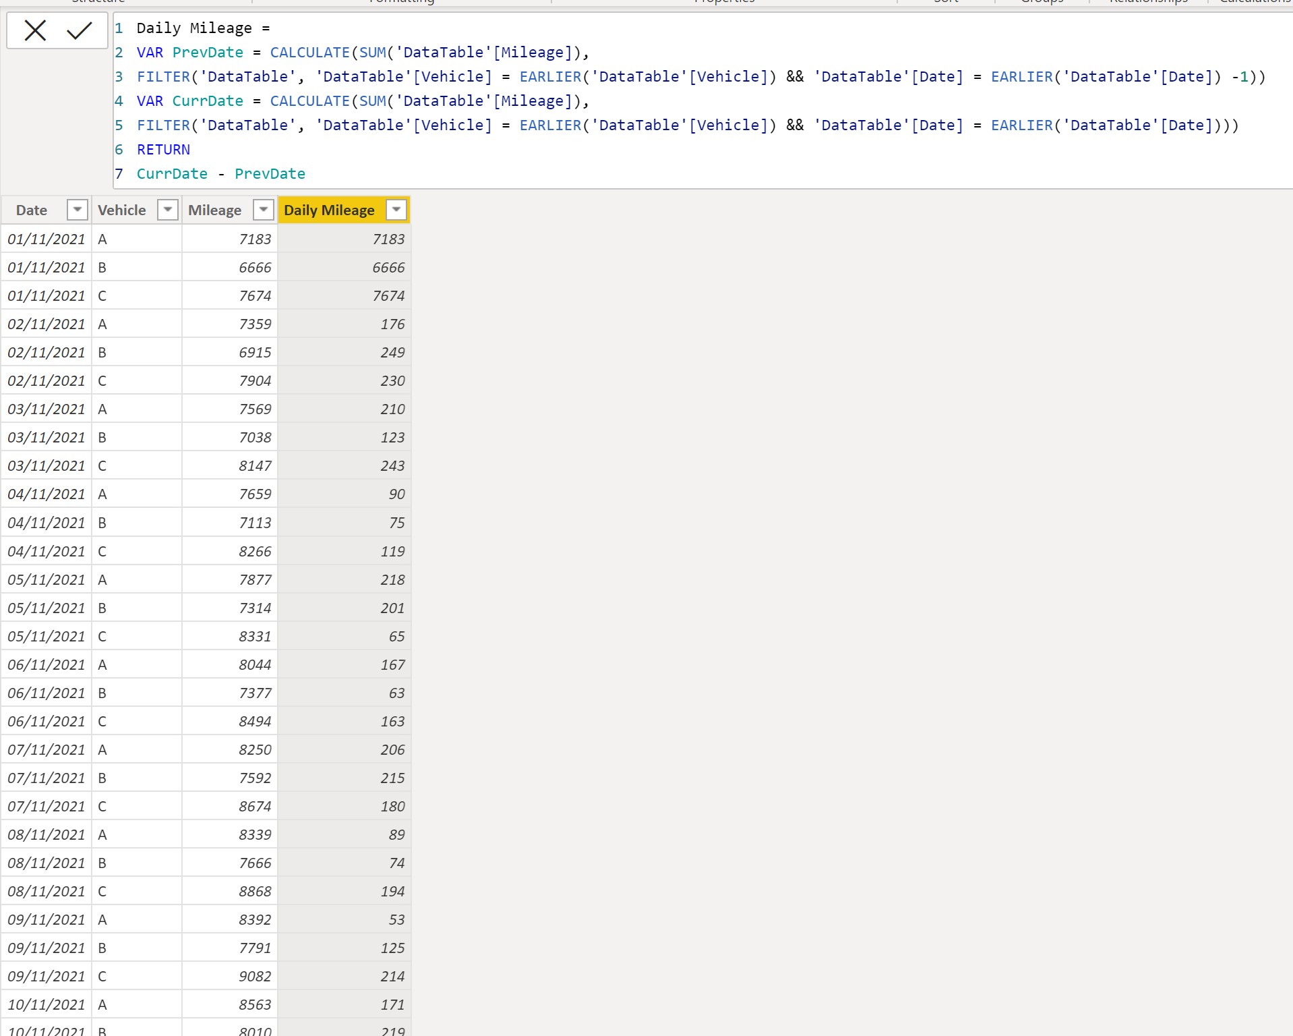This screenshot has height=1036, width=1293.
Task: Click the Mileage cell showing 7183
Action: 230,239
